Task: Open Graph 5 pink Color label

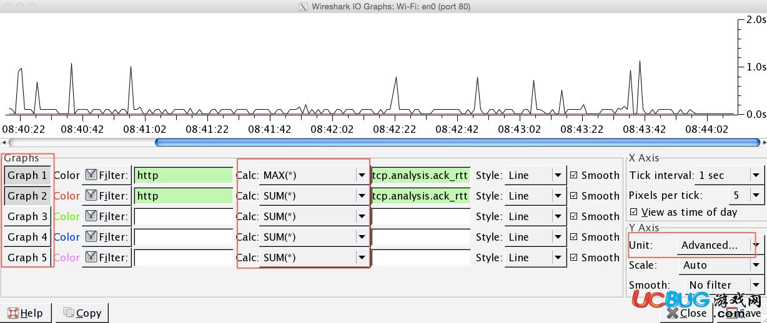Action: 67,258
